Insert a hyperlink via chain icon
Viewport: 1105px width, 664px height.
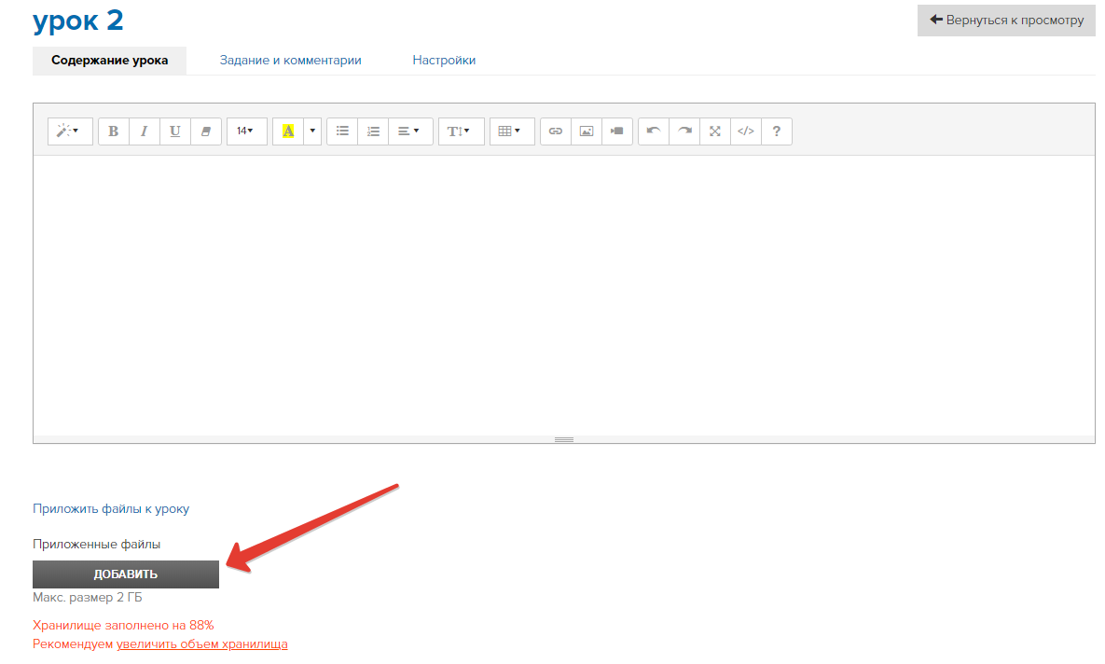pos(556,131)
